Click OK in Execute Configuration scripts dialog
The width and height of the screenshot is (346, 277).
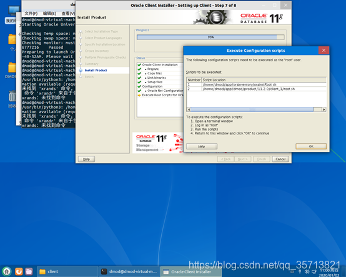(311, 146)
